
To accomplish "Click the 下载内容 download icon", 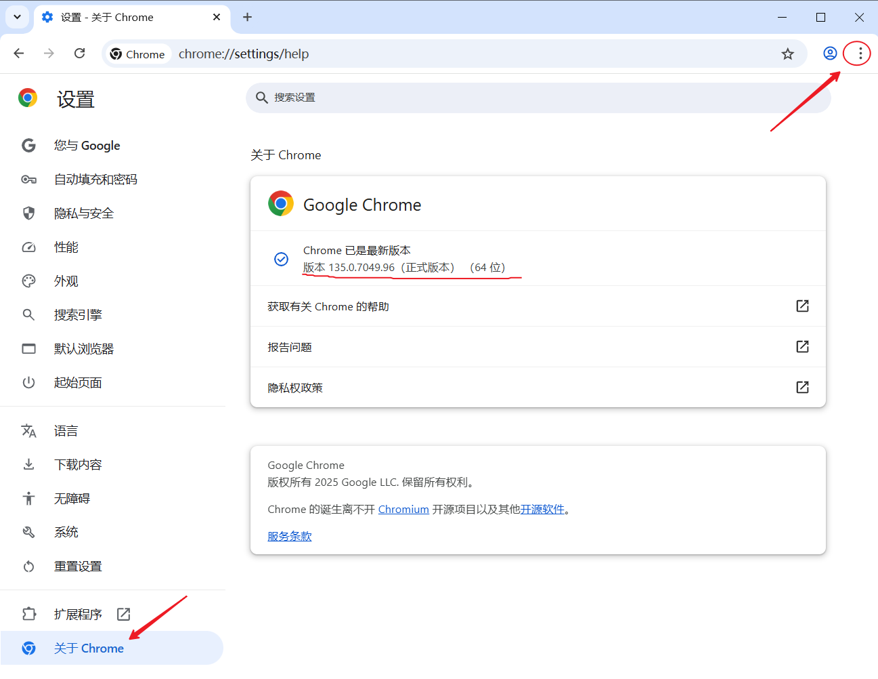I will [x=28, y=465].
